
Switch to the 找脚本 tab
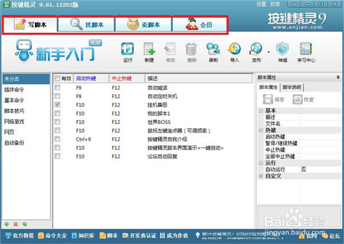[x=87, y=25]
